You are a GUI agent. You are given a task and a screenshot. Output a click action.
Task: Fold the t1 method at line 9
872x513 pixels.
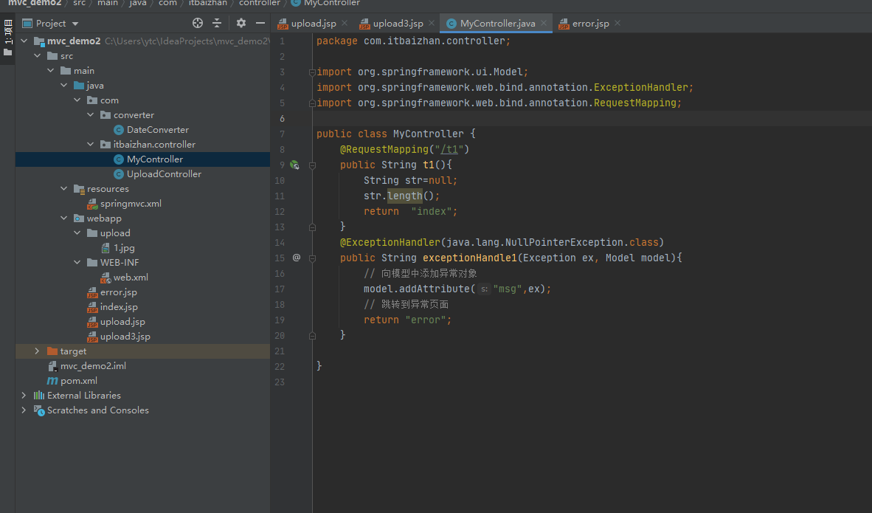312,165
